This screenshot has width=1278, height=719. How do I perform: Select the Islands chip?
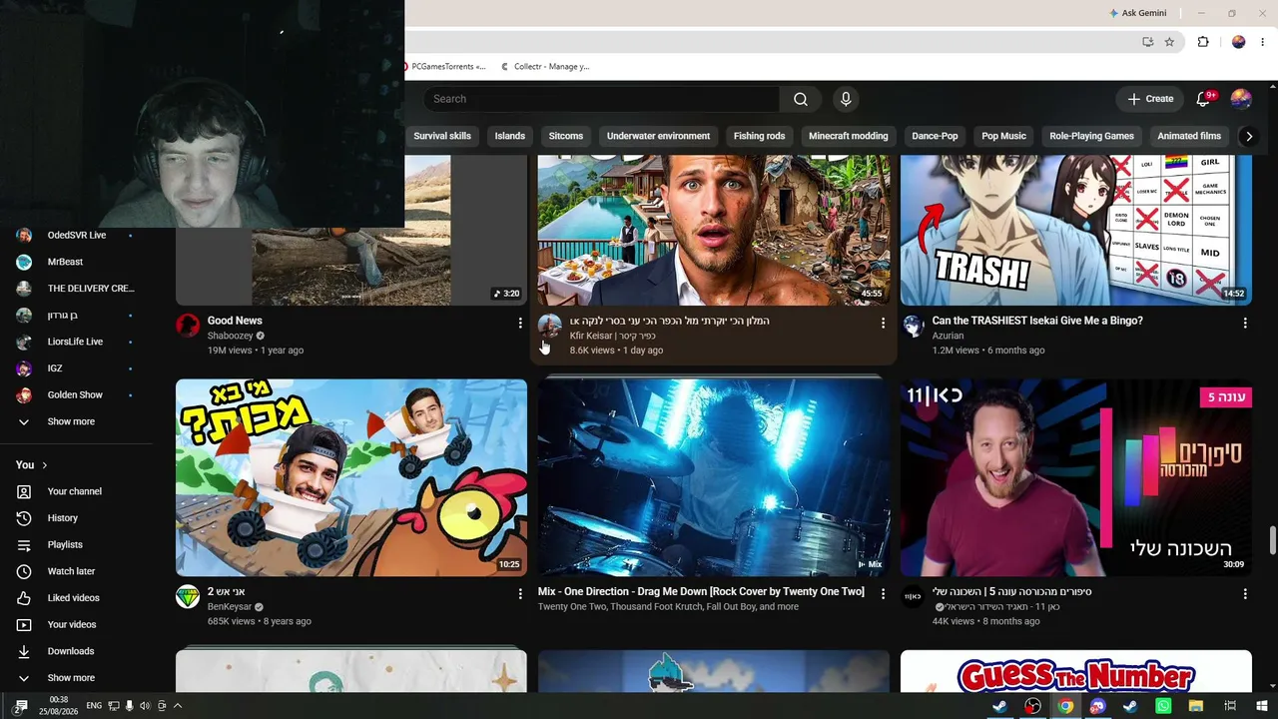tap(510, 136)
